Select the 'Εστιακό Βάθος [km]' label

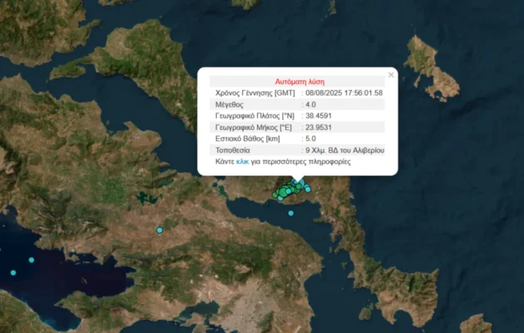[x=248, y=139]
